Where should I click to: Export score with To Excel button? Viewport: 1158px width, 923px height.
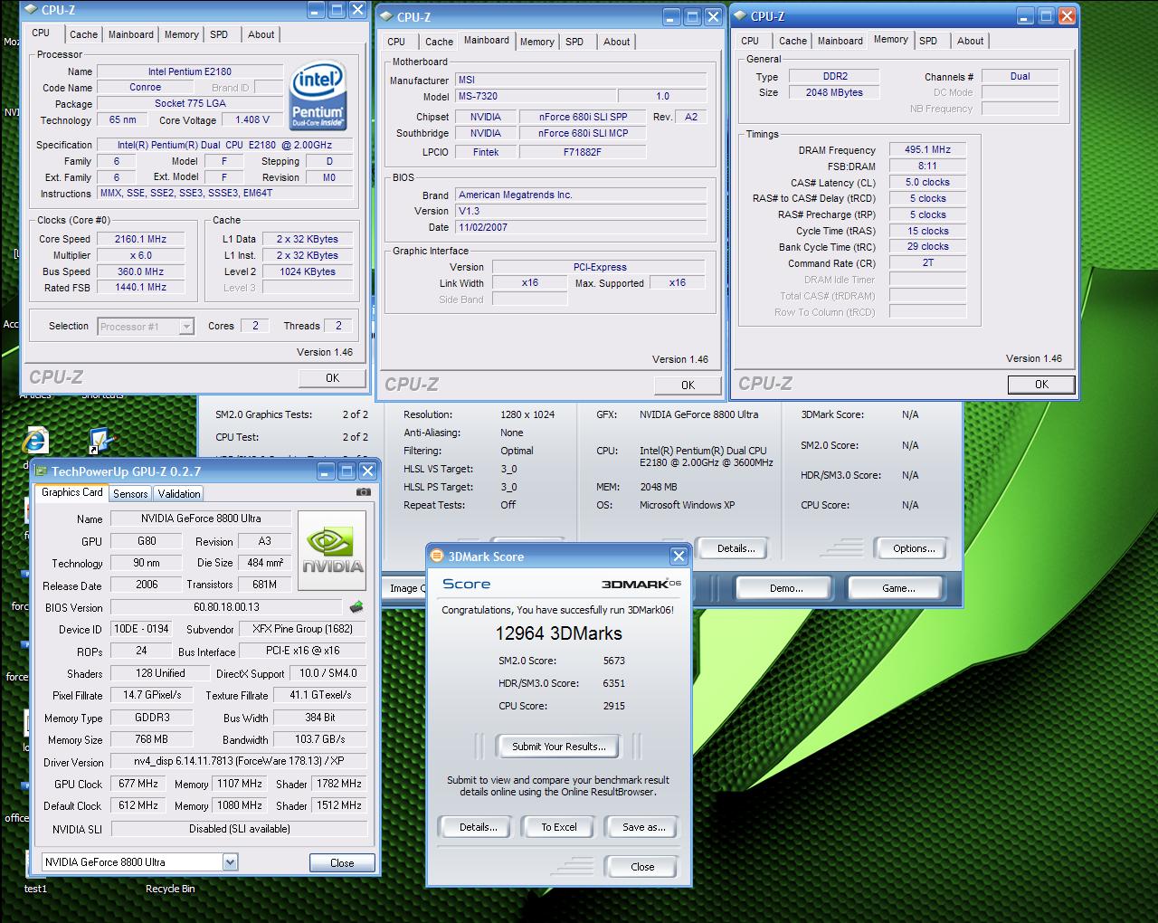click(559, 827)
